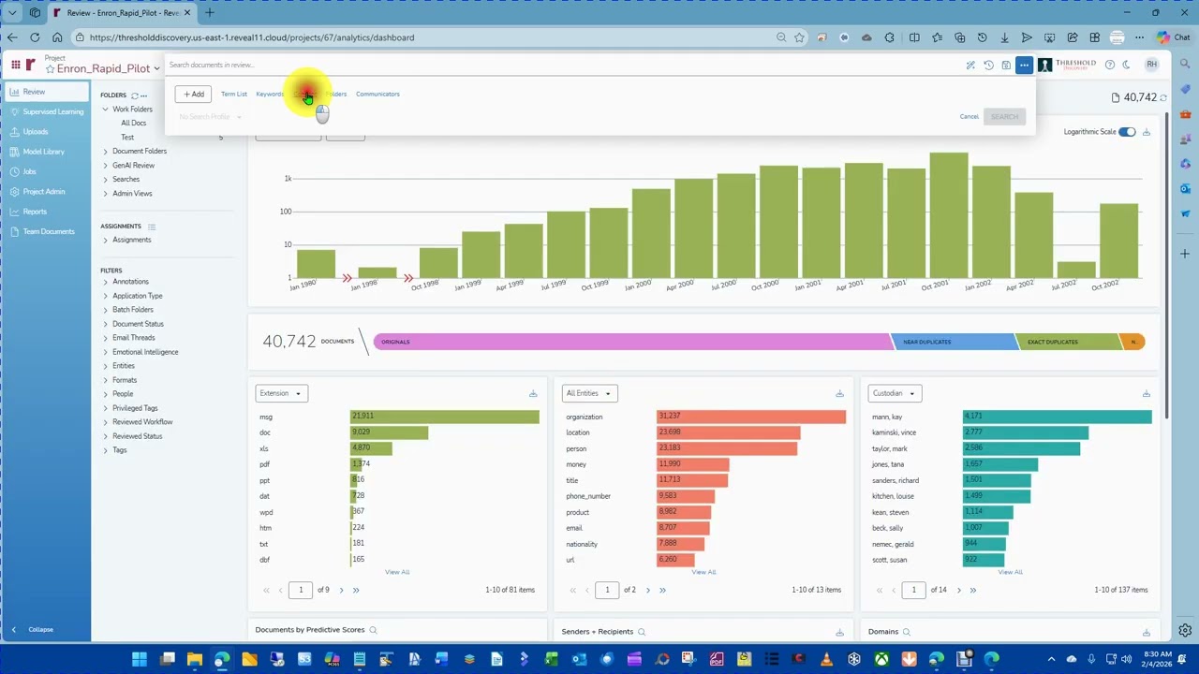
Task: Toggle dark mode moon icon
Action: [1126, 65]
